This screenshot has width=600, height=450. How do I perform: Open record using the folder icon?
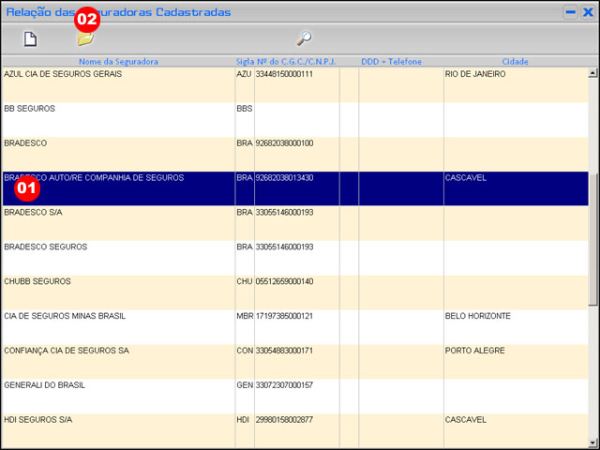pos(85,39)
